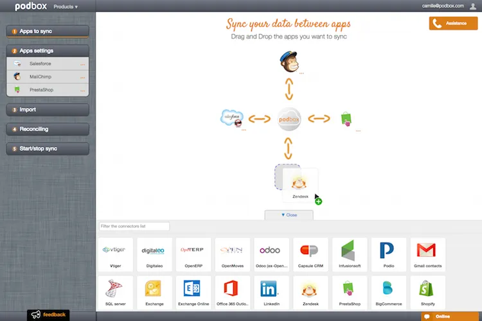Image resolution: width=482 pixels, height=321 pixels.
Task: Open the Apps settings step
Action: click(48, 51)
